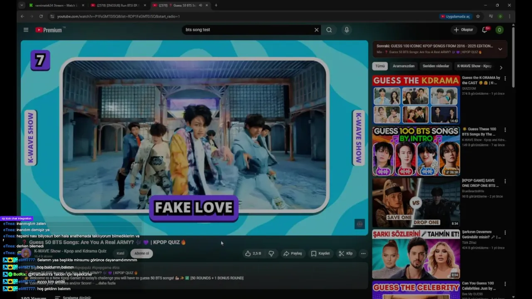The height and width of the screenshot is (299, 532).
Task: Select the Seriden videolar filter chip
Action: pyautogui.click(x=436, y=66)
